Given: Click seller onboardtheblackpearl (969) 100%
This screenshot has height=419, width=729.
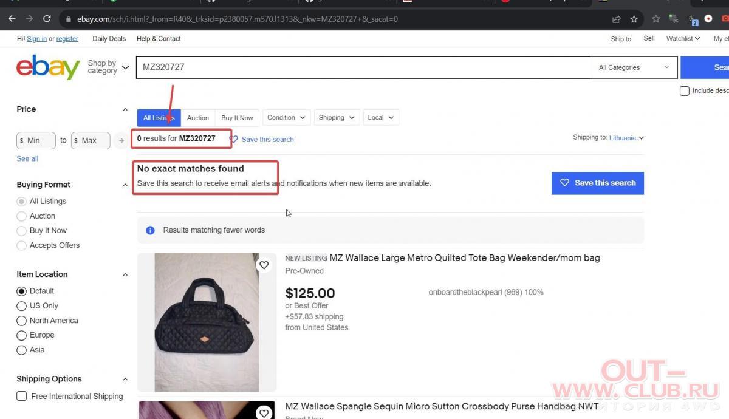Looking at the screenshot, I should click(x=486, y=292).
